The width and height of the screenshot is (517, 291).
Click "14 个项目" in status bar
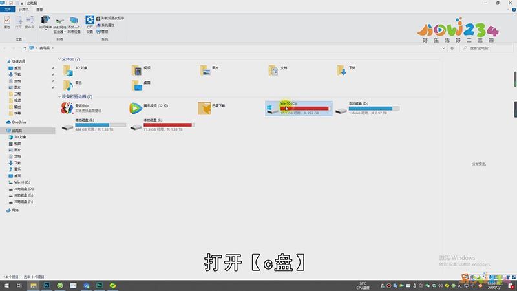point(10,277)
